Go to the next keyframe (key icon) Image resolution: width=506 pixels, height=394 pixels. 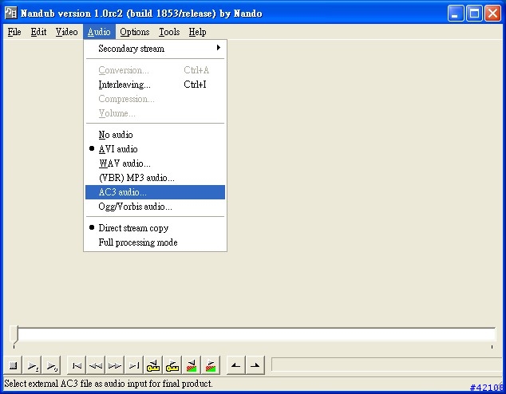(x=172, y=365)
